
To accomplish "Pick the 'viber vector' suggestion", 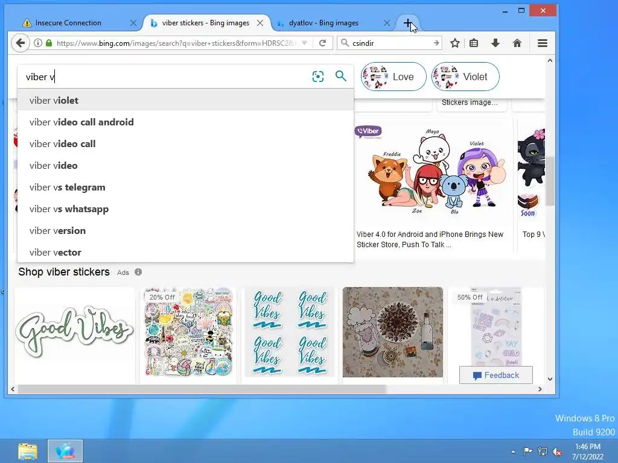I will tap(186, 252).
